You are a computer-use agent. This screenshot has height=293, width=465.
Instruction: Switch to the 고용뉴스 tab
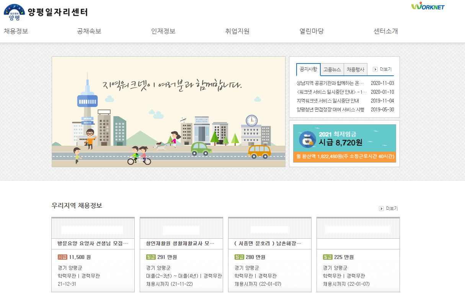click(331, 70)
